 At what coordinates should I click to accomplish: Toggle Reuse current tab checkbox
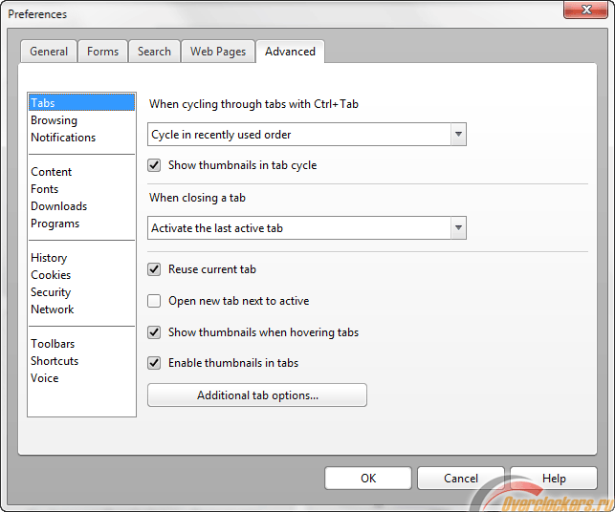pyautogui.click(x=154, y=269)
